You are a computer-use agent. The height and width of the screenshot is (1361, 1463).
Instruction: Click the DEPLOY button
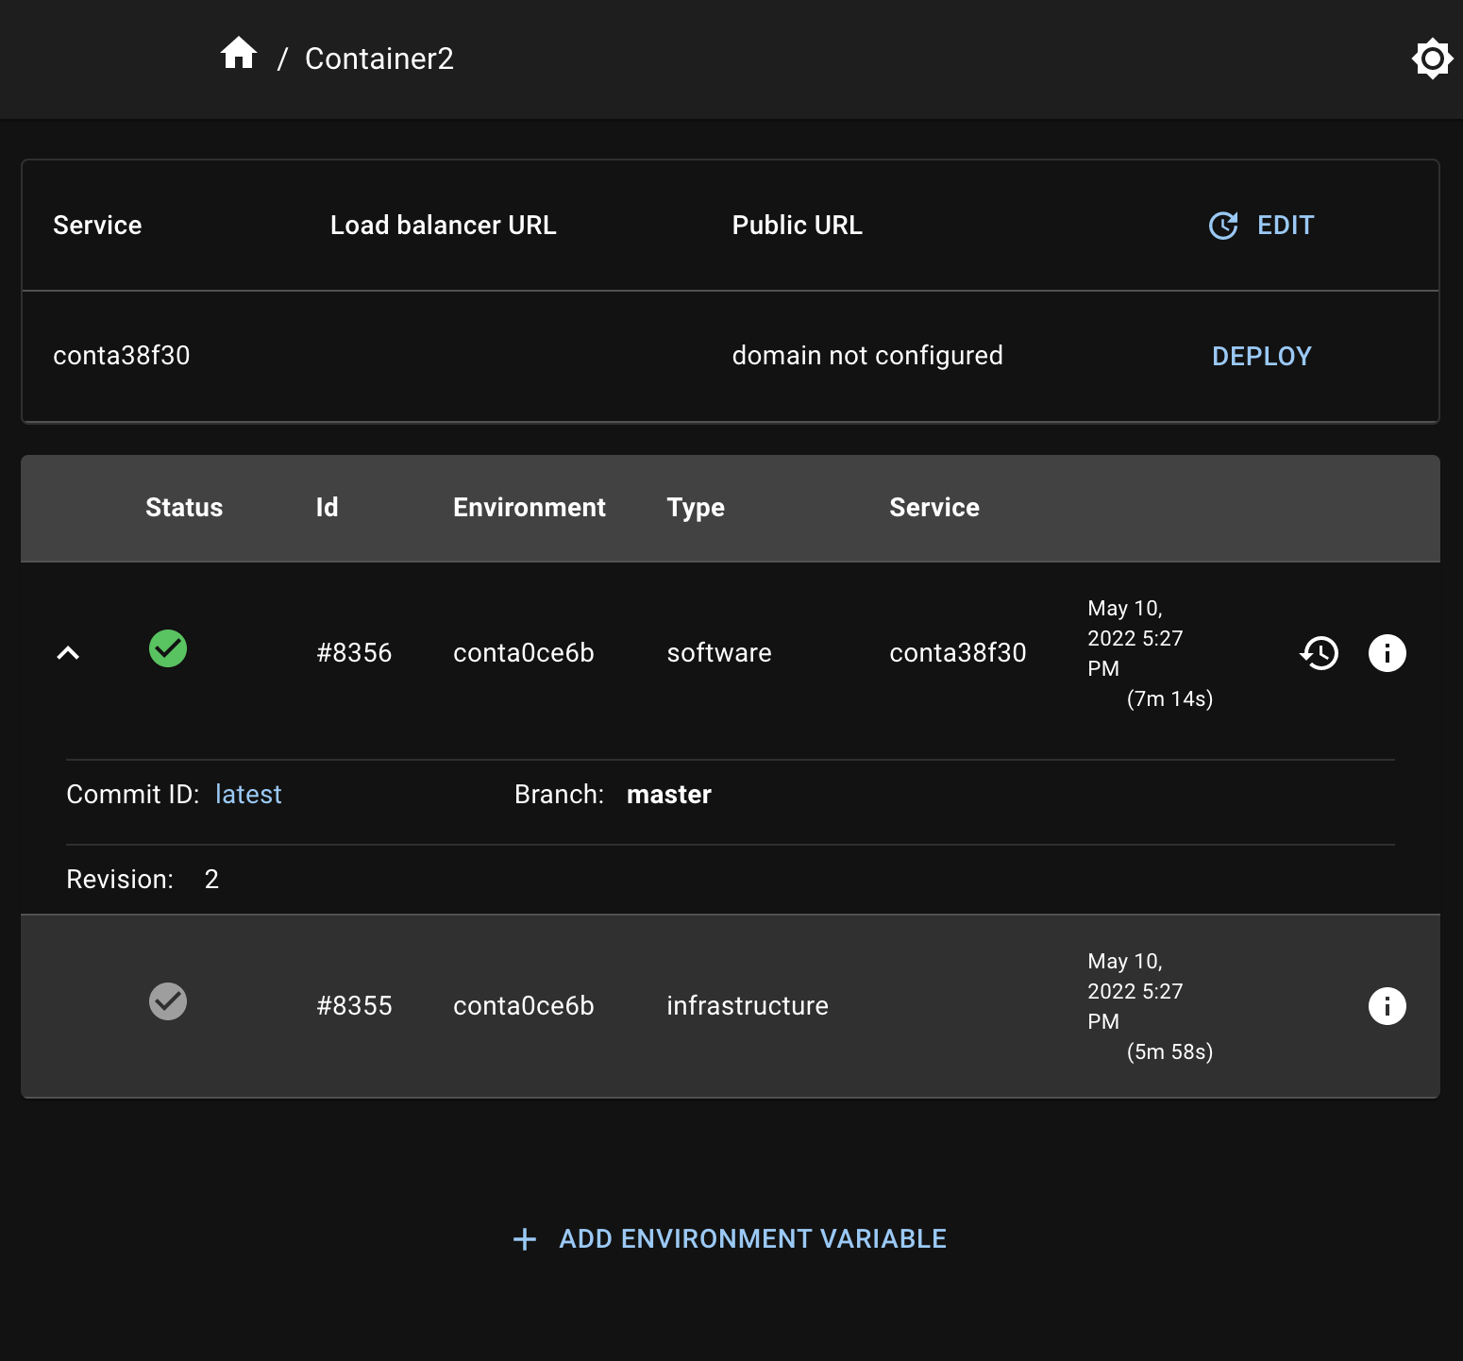click(x=1262, y=356)
